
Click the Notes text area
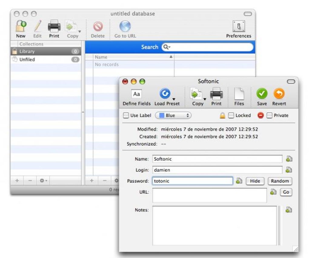click(x=214, y=226)
